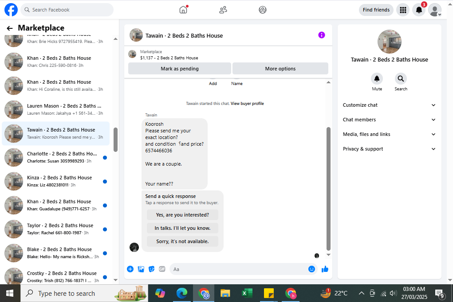
Task: Open Khan conversation with Guadalupe number
Action: 56,205
